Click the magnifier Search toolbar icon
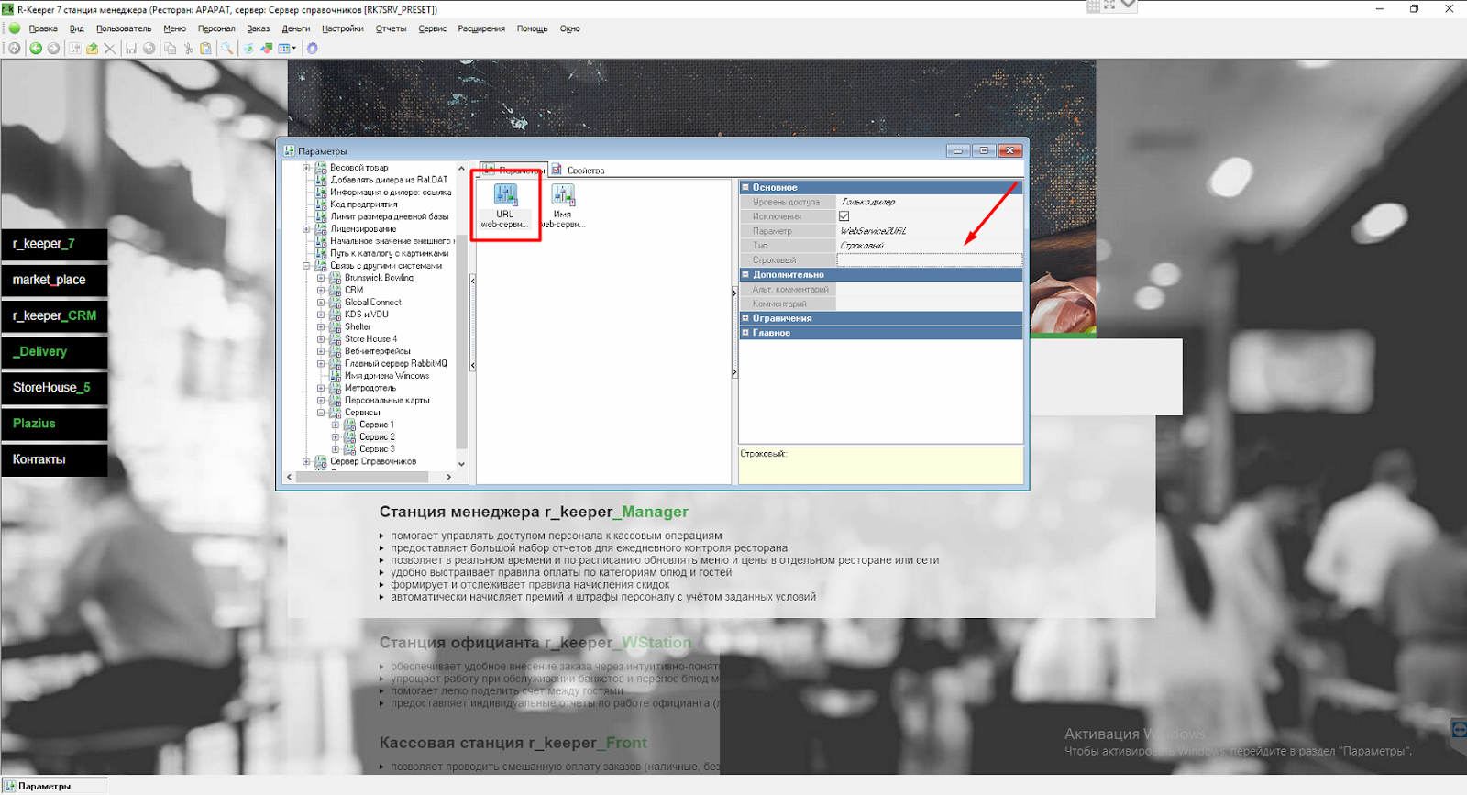This screenshot has height=795, width=1467. tap(227, 49)
